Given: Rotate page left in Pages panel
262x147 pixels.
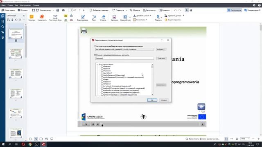Looking at the screenshot, I should click(x=16, y=20).
